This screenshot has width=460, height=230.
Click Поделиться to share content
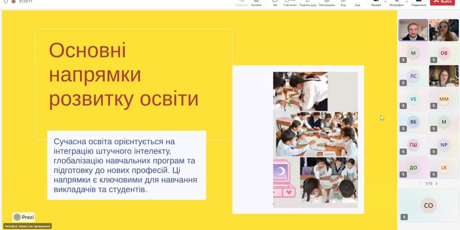[x=419, y=2]
